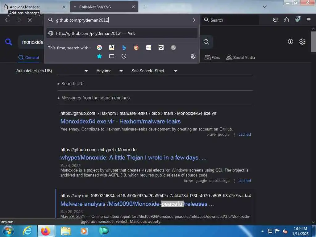Open cached link for Haxhom result
Screen dimensions: 316x237
pyautogui.click(x=245, y=135)
